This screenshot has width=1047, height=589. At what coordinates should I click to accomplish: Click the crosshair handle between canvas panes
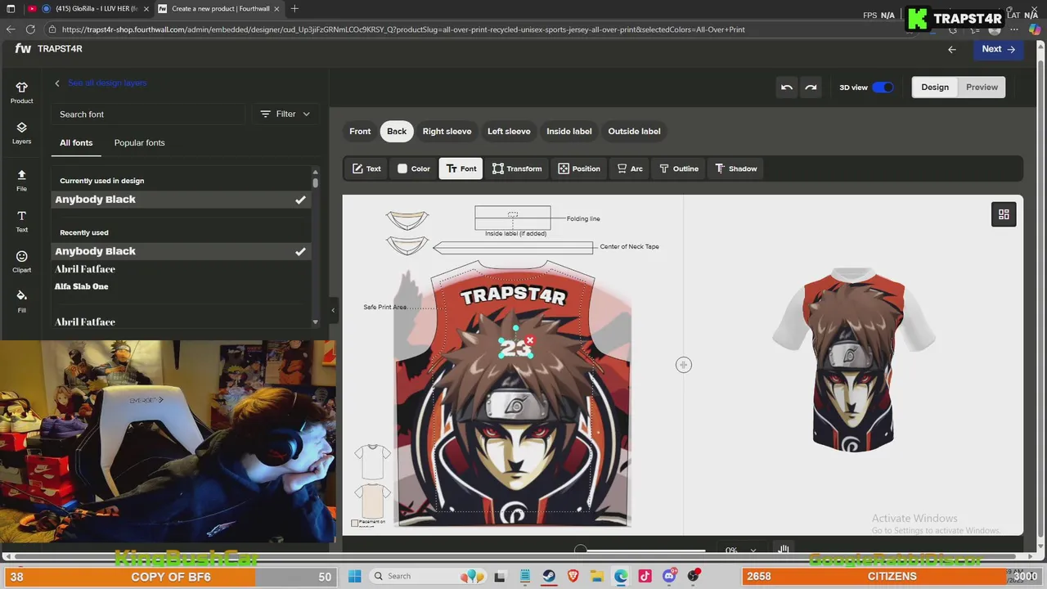coord(684,365)
